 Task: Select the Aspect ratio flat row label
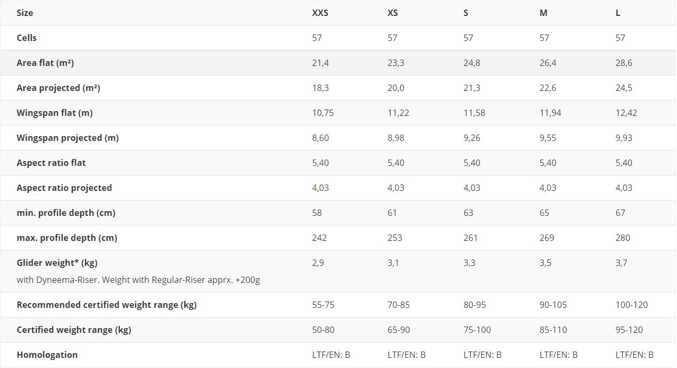(51, 163)
